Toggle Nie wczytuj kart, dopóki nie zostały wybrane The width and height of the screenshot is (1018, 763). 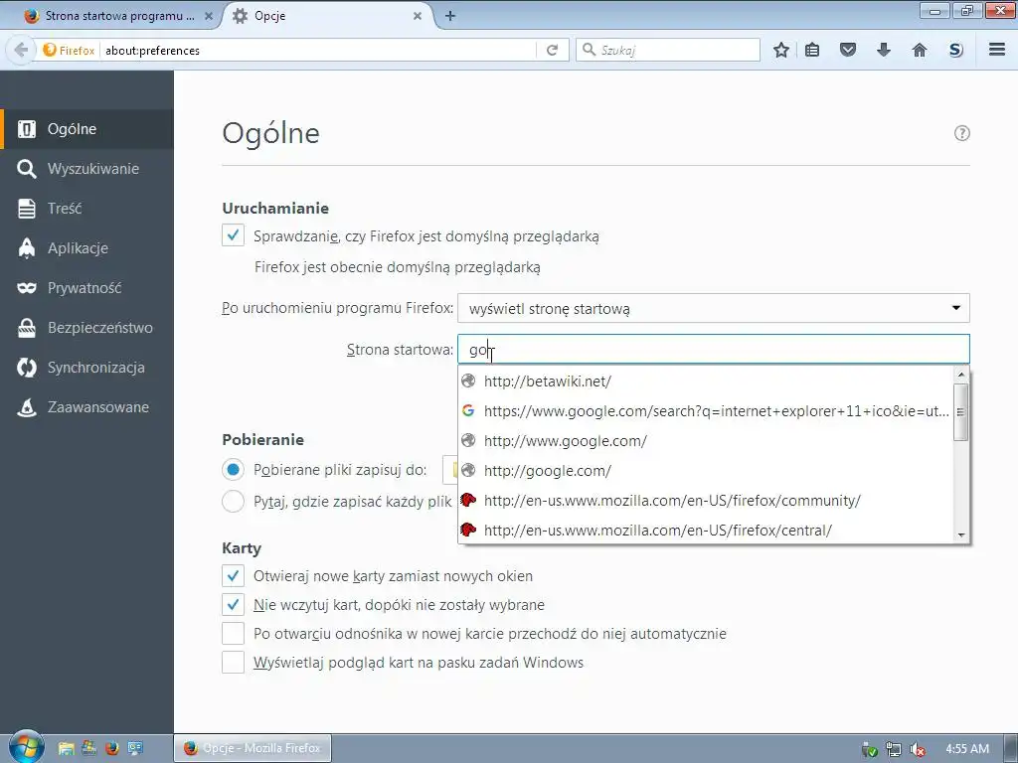click(x=233, y=604)
